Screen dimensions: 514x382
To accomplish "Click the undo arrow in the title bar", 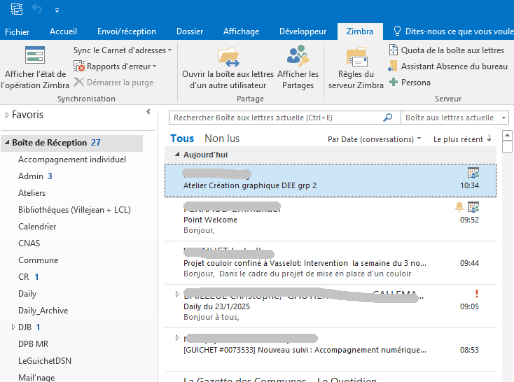I will (37, 9).
